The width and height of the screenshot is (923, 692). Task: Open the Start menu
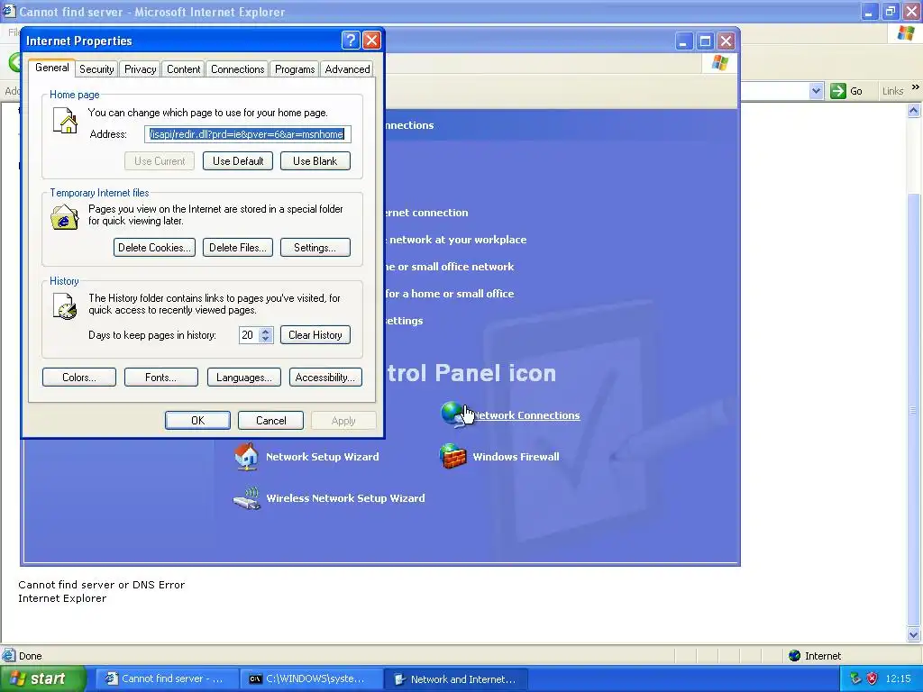pos(43,678)
